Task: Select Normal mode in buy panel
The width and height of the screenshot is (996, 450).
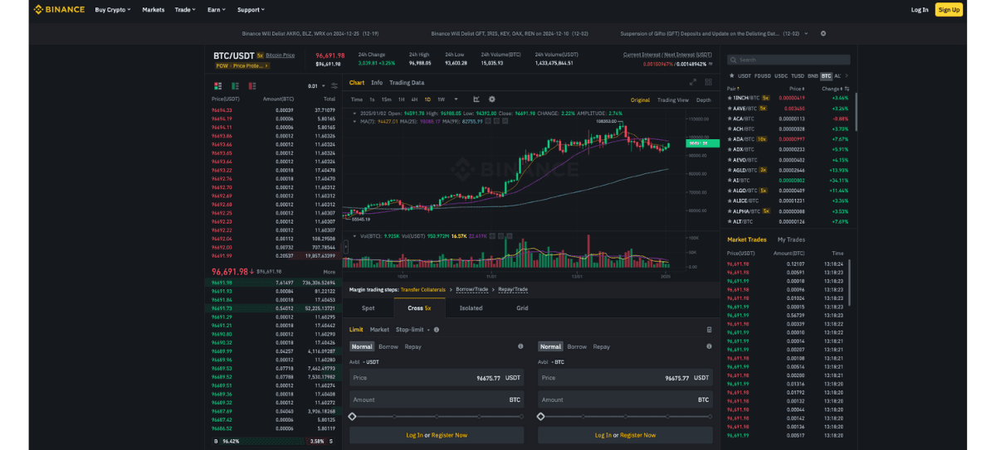Action: tap(361, 346)
